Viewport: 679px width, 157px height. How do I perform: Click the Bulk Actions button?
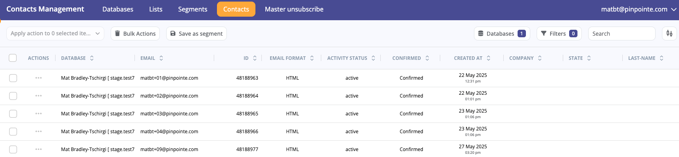click(135, 34)
